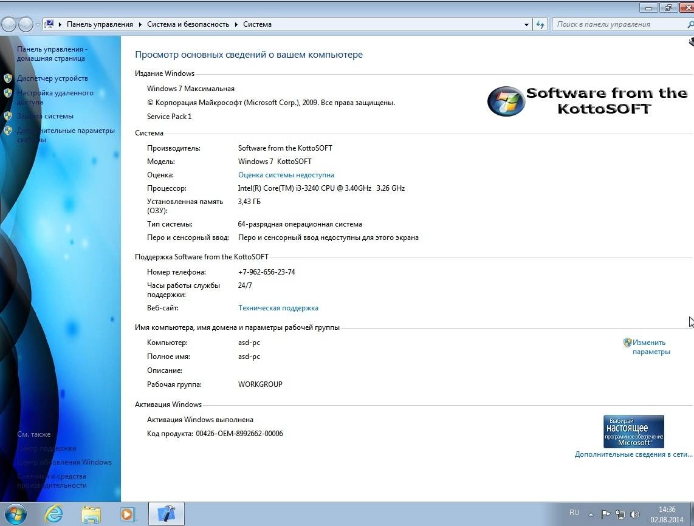
Task: Open "Защита системы" link
Action: pos(45,116)
